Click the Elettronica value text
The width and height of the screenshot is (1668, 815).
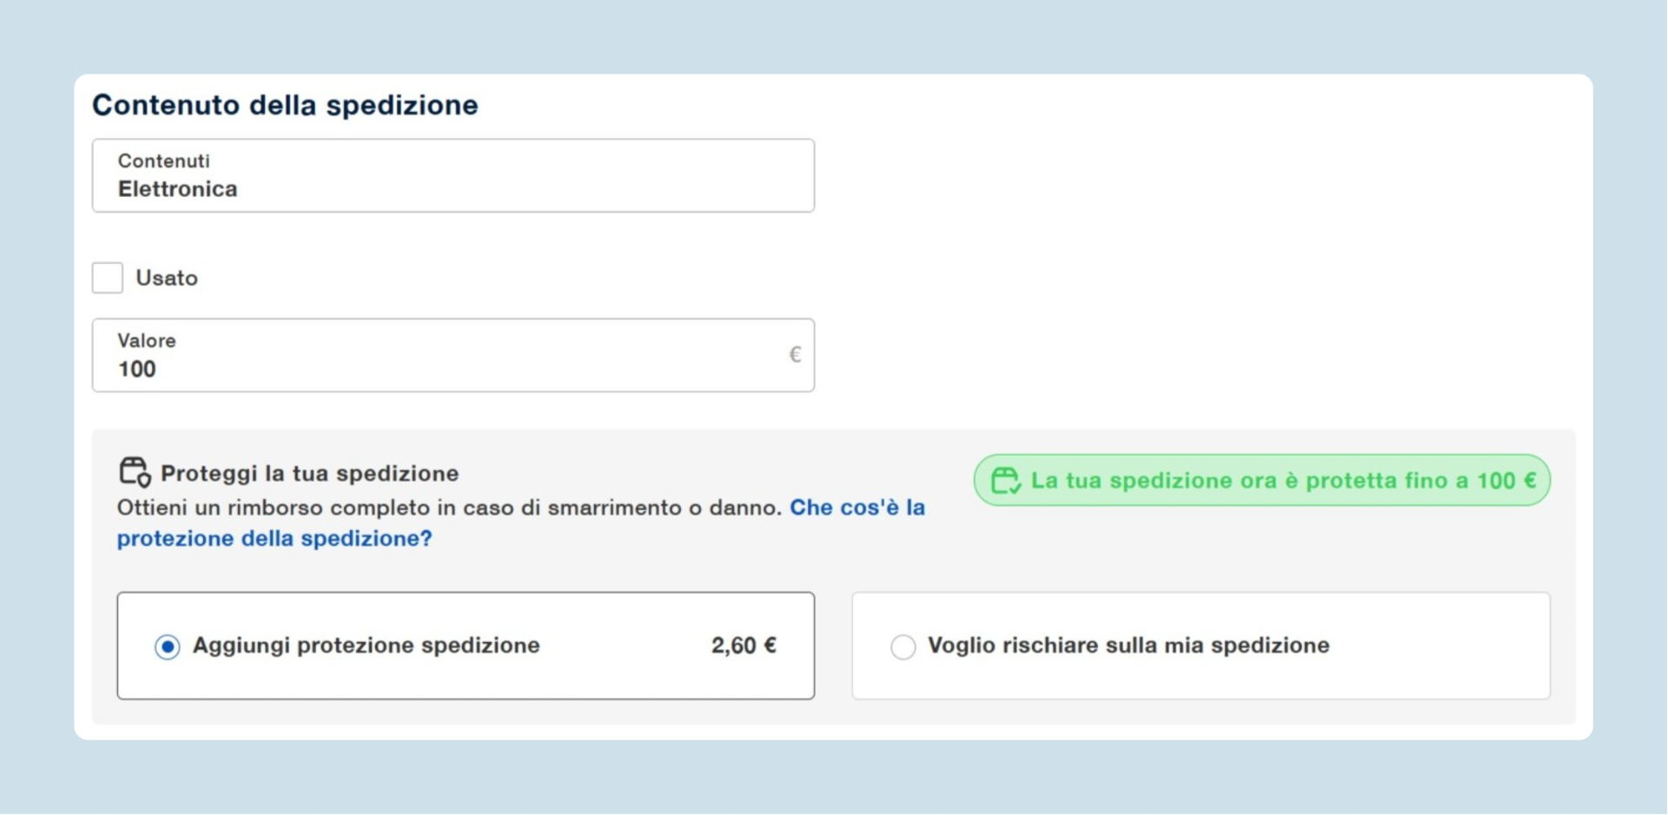[177, 189]
